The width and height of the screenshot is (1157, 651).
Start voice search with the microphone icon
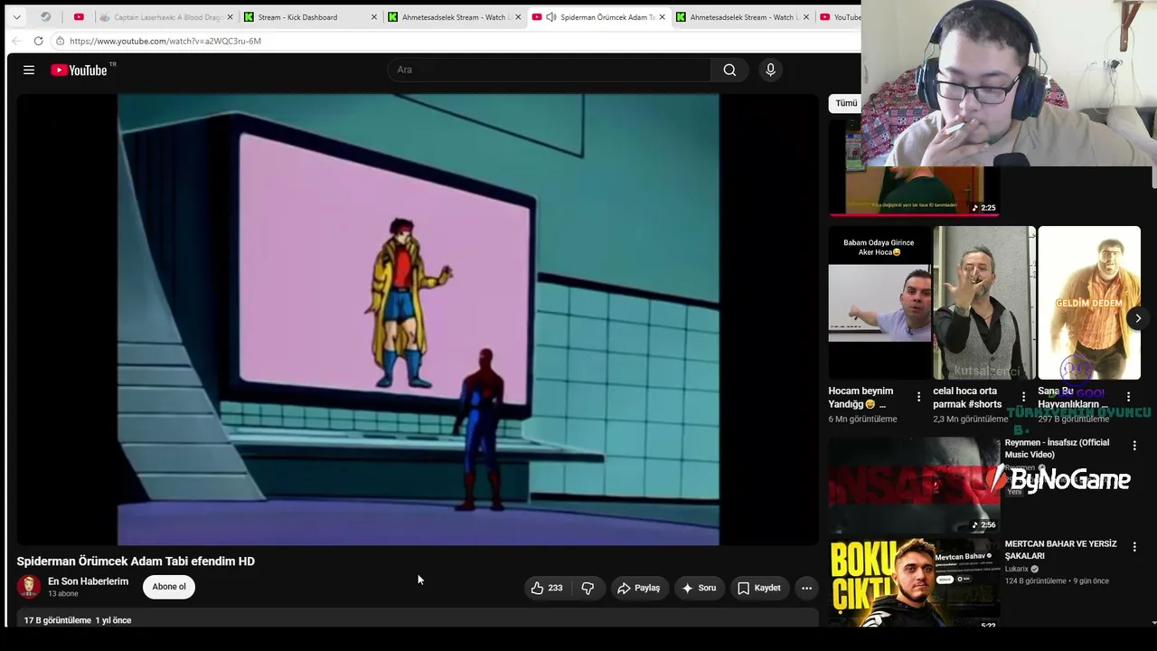point(770,70)
